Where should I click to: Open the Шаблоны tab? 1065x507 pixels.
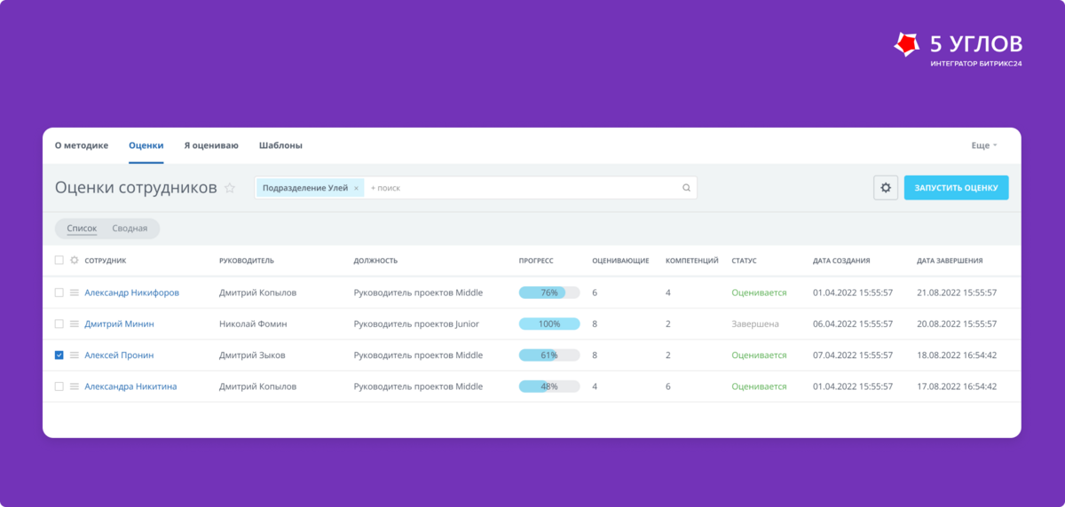[280, 145]
